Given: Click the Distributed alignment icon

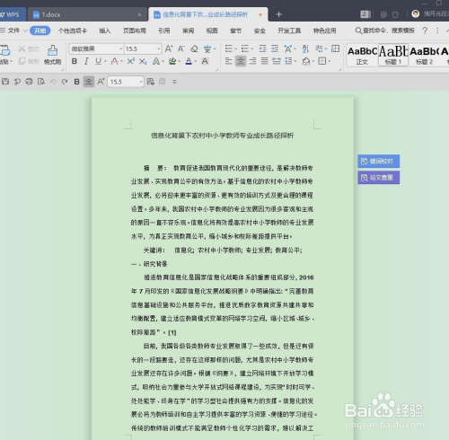Looking at the screenshot, I should tap(277, 61).
